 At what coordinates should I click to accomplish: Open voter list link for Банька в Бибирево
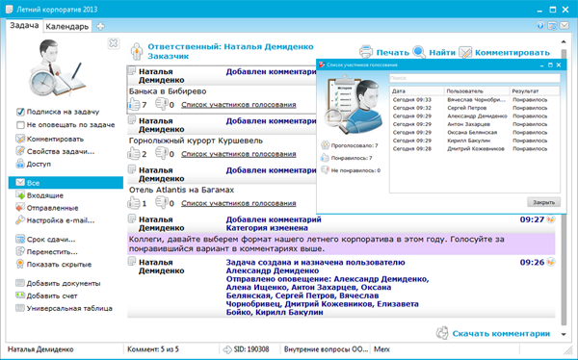tap(239, 105)
